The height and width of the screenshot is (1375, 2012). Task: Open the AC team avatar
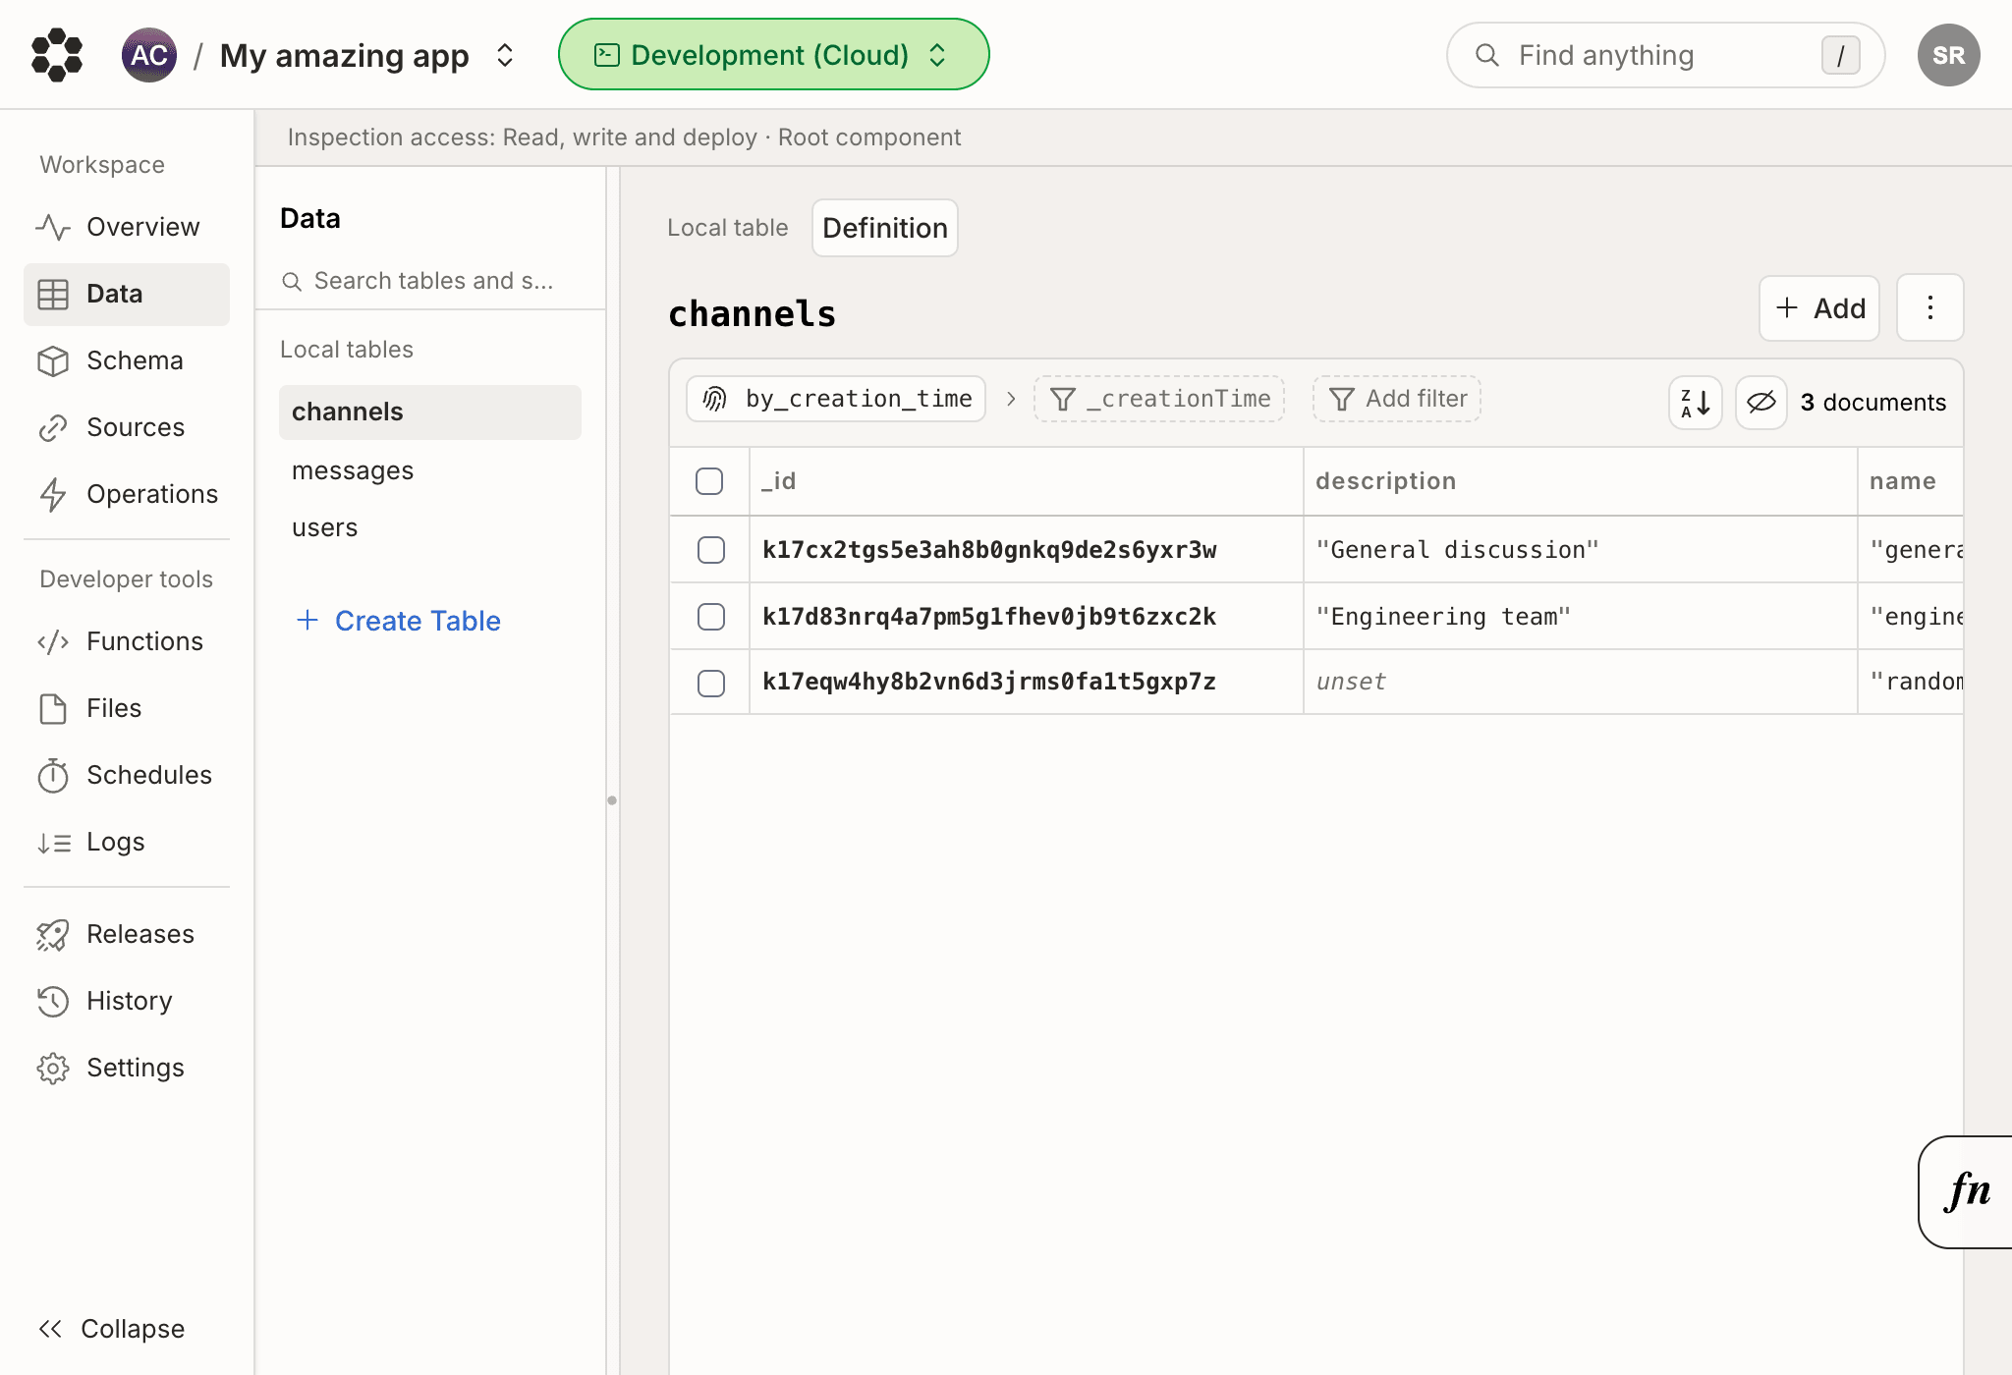pos(149,55)
